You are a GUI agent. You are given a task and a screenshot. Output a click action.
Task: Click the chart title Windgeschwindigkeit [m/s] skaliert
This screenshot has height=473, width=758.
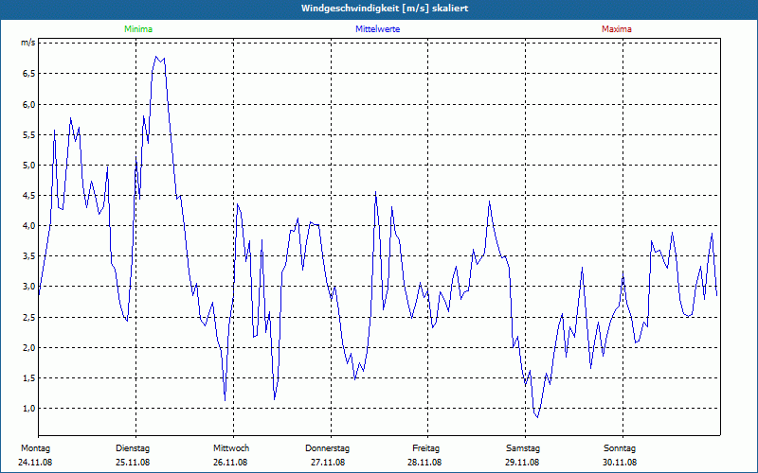click(385, 9)
